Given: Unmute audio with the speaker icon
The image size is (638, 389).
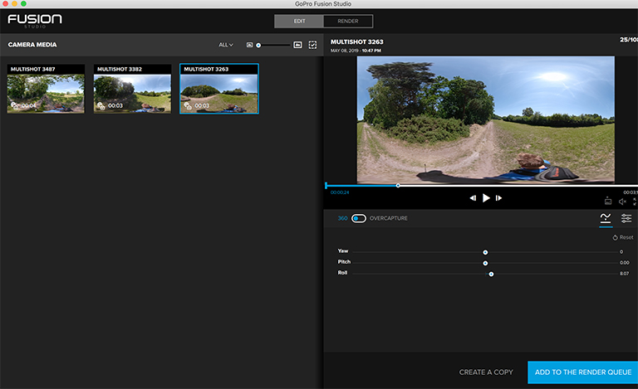Looking at the screenshot, I should 622,202.
